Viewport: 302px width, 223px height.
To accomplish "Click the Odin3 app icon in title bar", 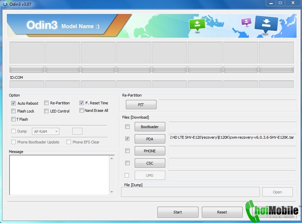I will 5,4.
